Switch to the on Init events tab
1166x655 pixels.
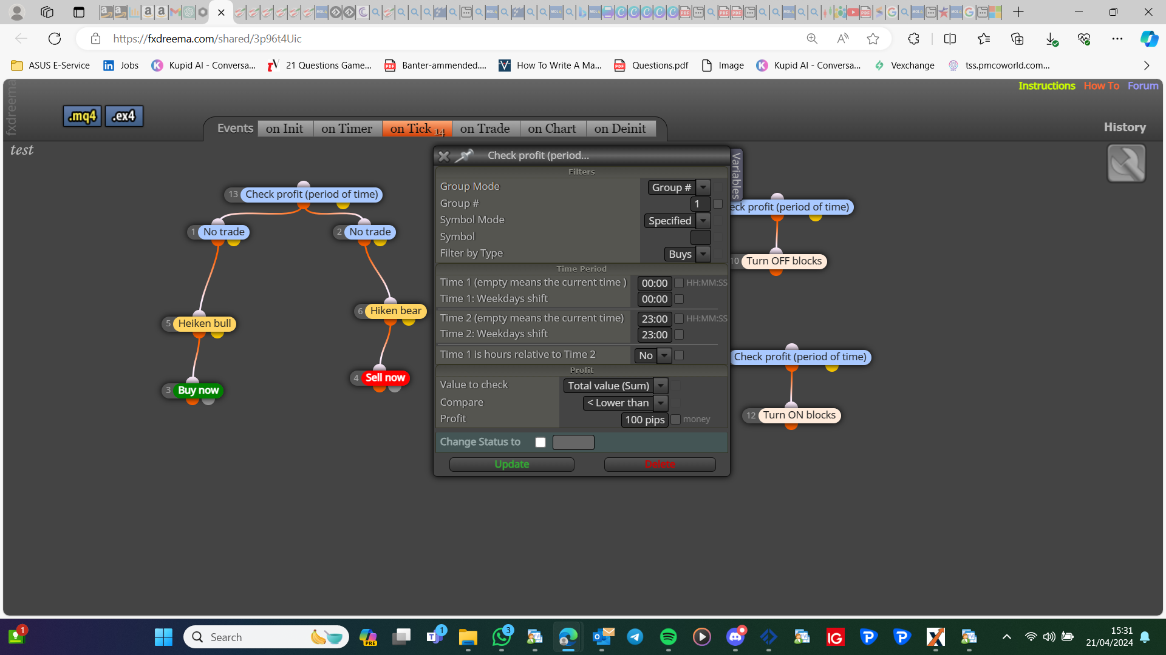click(x=285, y=129)
